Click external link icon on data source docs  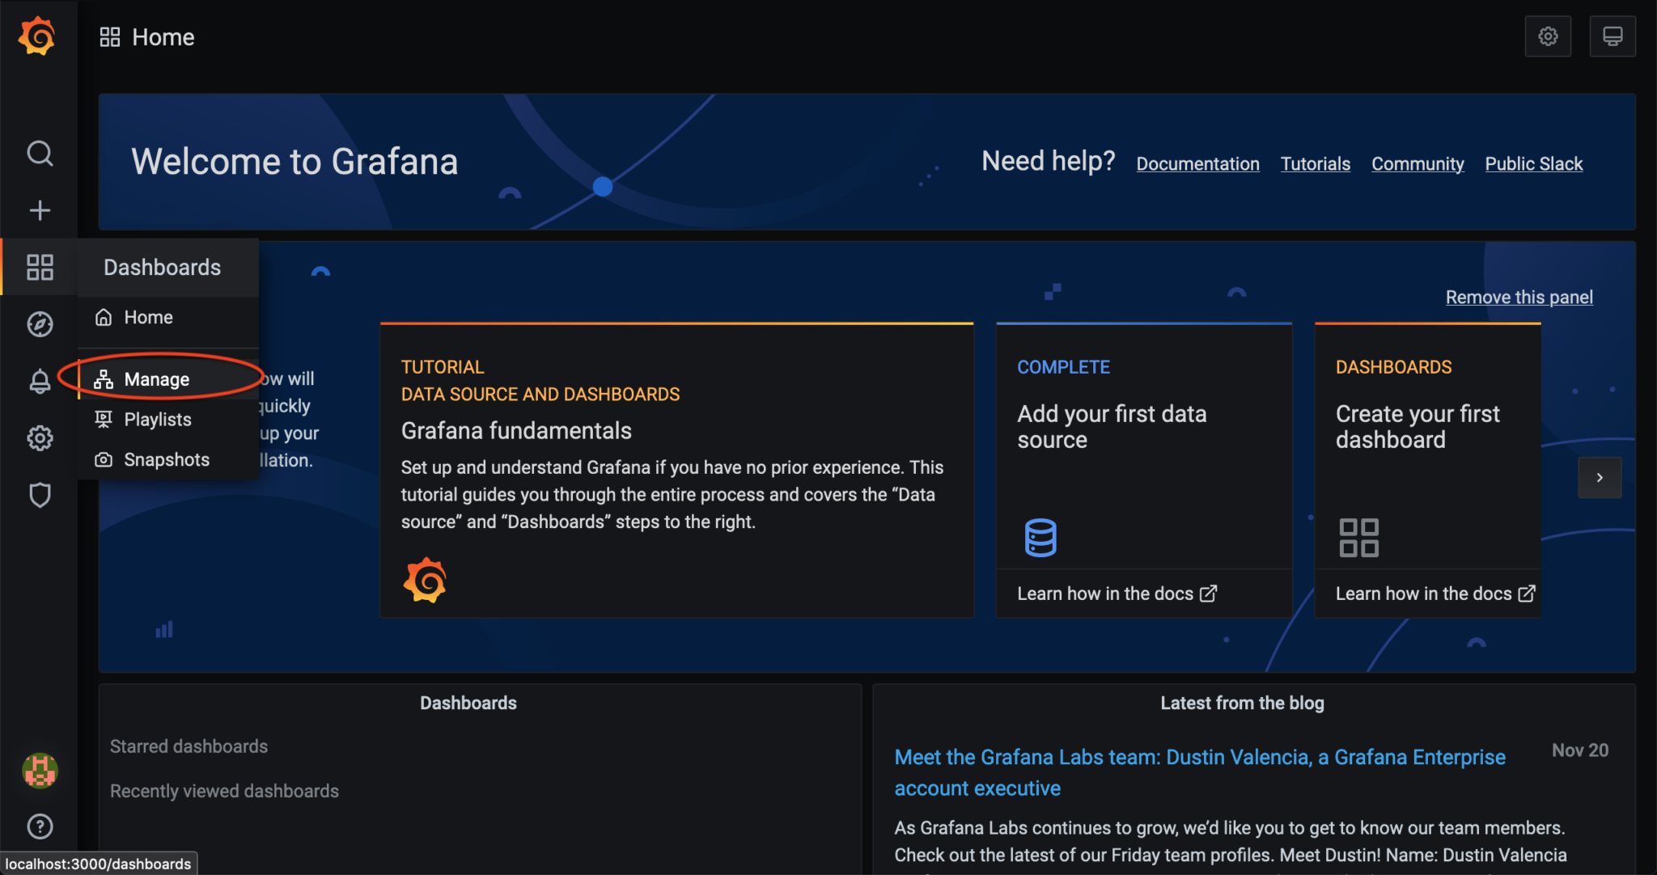pos(1208,594)
